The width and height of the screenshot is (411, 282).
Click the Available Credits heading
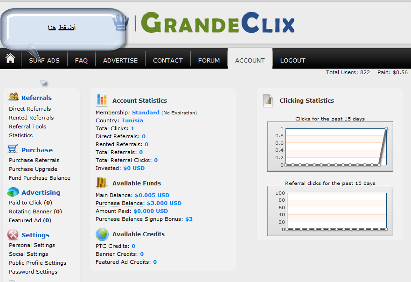pyautogui.click(x=139, y=234)
